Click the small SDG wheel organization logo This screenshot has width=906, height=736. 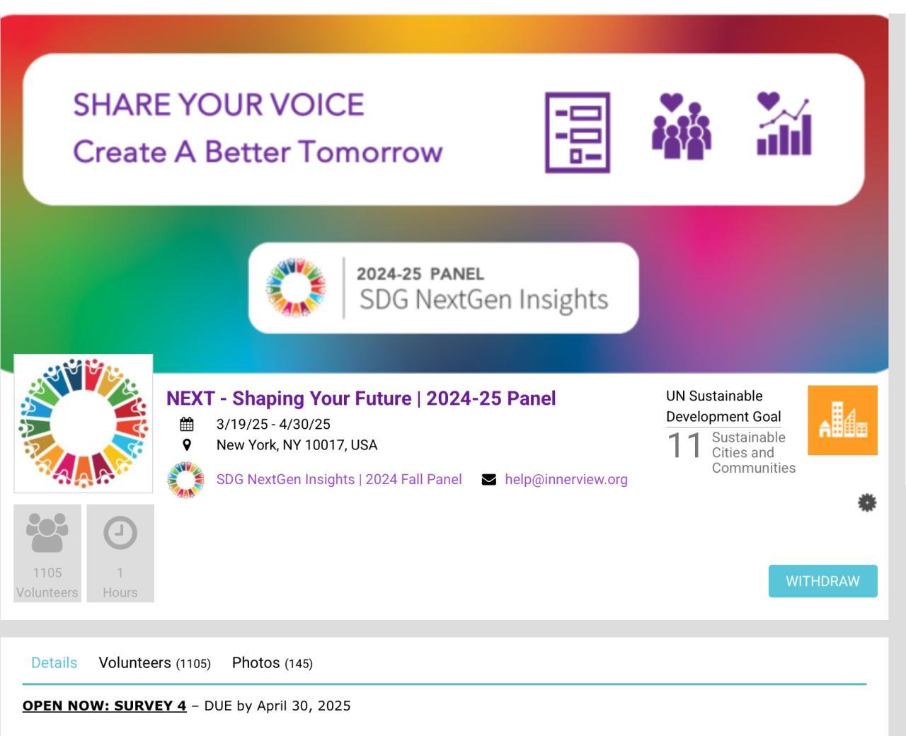(x=185, y=480)
